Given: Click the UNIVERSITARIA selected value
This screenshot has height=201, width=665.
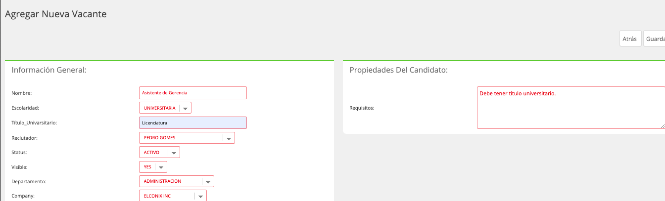Looking at the screenshot, I should pos(159,108).
